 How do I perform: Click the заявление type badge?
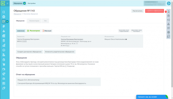click(x=21, y=31)
